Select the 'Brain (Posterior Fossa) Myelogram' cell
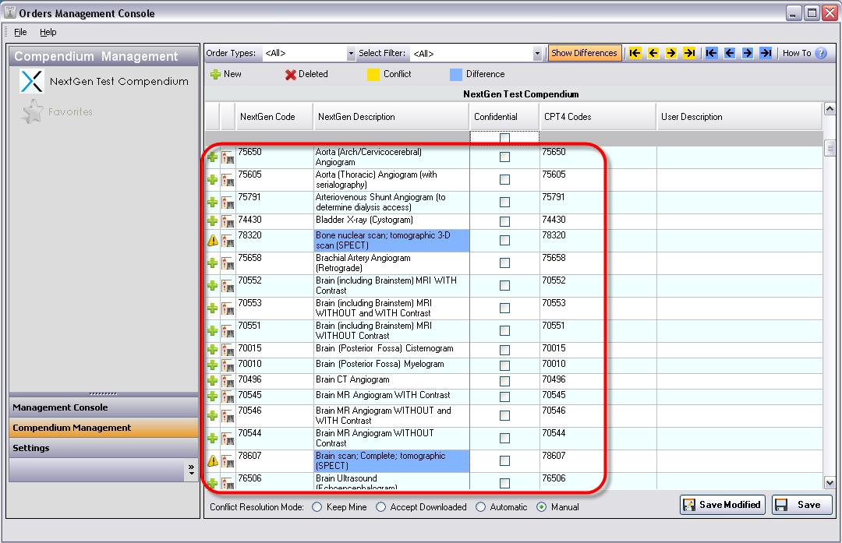The image size is (842, 543). 391,365
